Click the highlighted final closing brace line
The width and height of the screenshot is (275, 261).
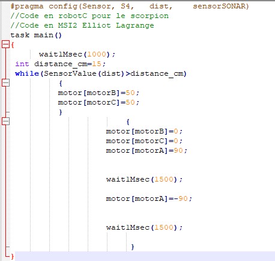145,256
